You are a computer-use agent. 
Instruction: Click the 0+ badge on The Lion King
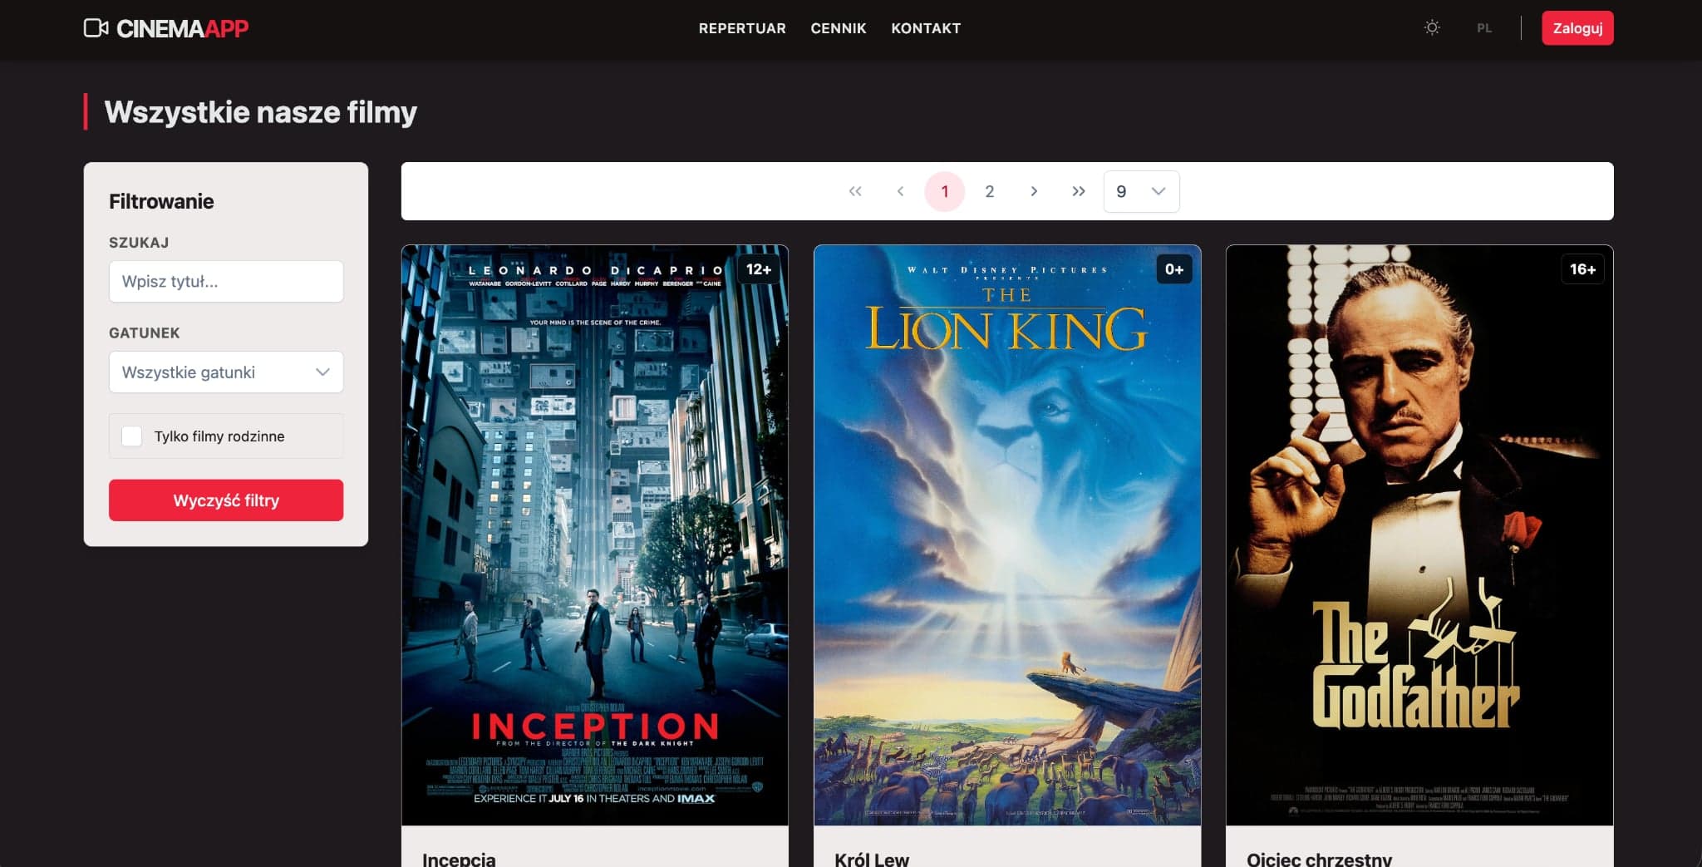(x=1173, y=269)
